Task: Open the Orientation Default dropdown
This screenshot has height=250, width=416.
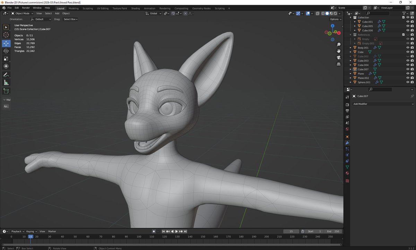Action: click(x=41, y=19)
